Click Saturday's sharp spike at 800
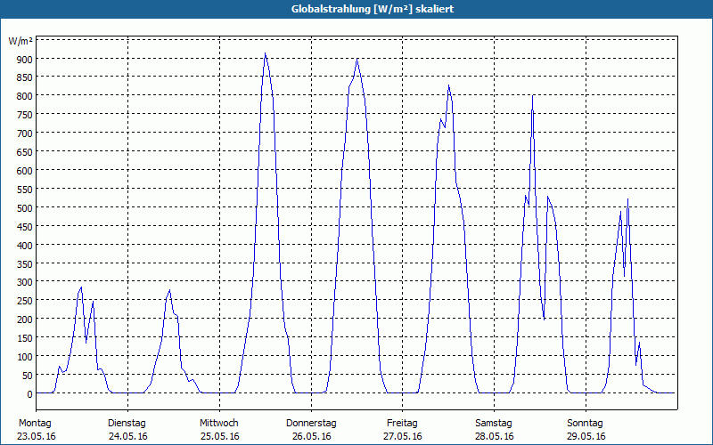Image resolution: width=713 pixels, height=445 pixels. 532,96
